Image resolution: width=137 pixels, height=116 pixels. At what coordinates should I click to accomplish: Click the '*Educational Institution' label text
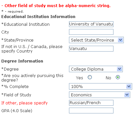[25, 24]
